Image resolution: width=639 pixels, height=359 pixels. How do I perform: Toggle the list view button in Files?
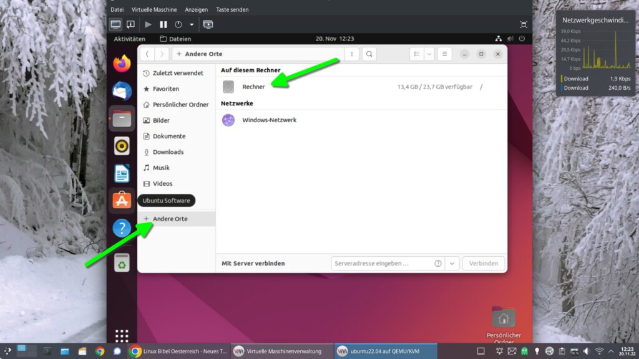[x=416, y=54]
